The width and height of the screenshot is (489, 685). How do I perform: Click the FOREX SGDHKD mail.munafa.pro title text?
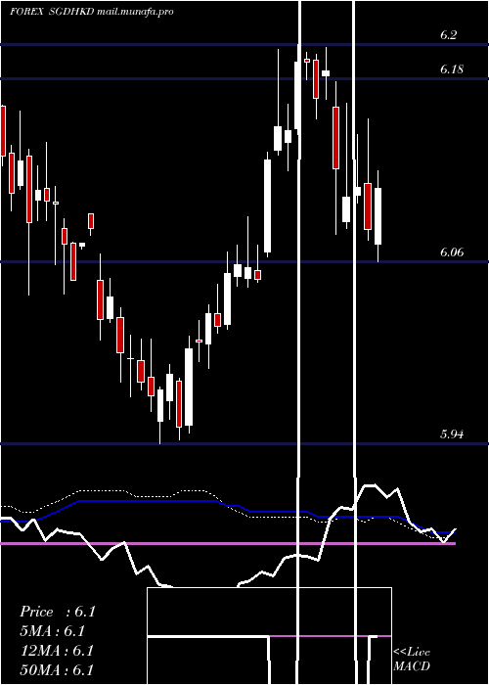pos(92,12)
